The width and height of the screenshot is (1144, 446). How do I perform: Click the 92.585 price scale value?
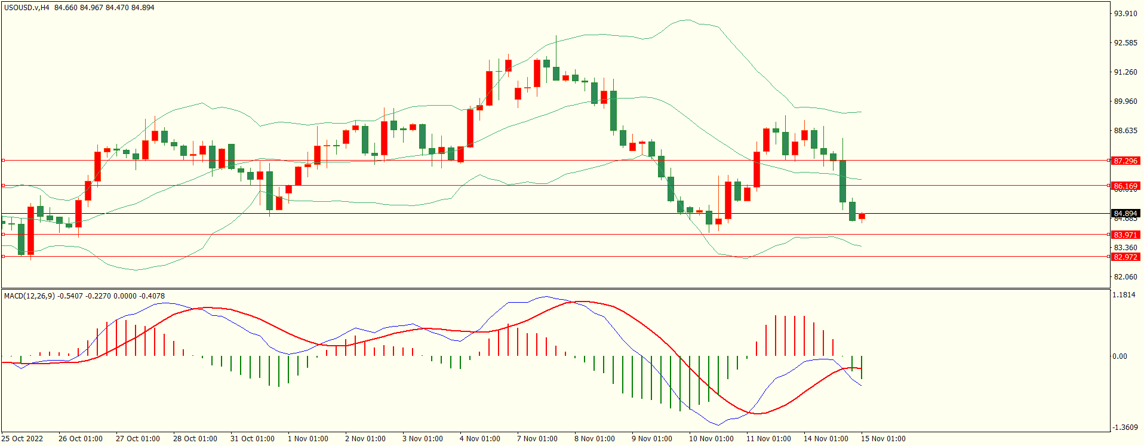tap(1125, 42)
